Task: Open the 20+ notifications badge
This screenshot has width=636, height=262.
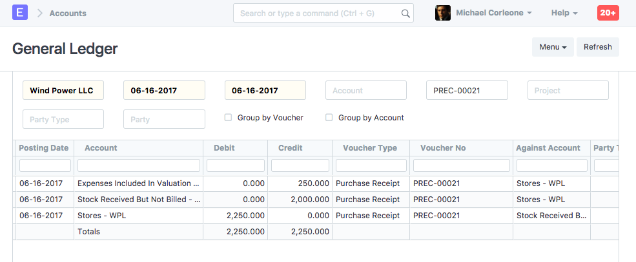Action: (608, 13)
